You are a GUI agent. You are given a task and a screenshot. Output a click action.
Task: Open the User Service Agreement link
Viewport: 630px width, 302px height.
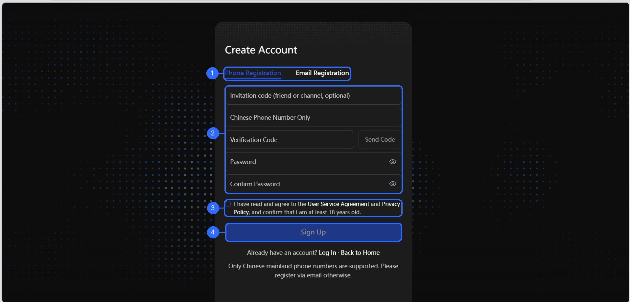point(338,204)
